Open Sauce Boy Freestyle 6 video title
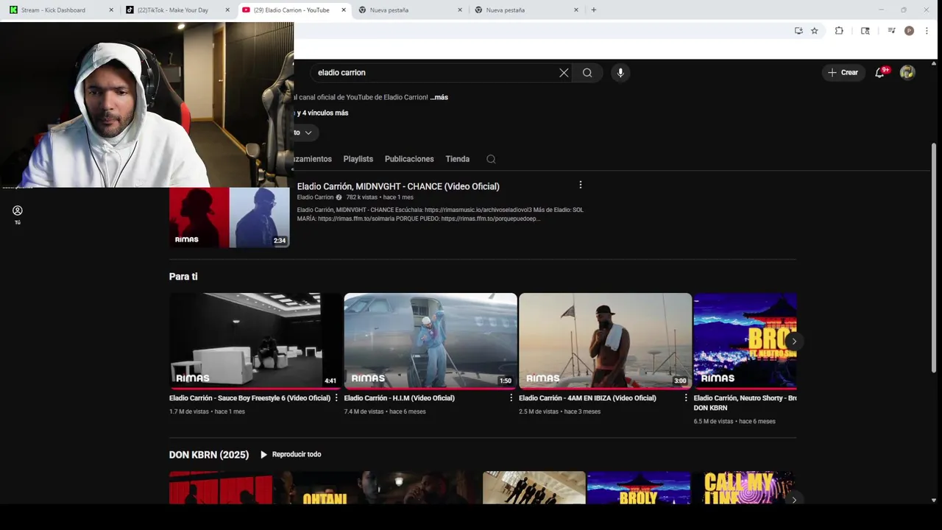 tap(249, 398)
